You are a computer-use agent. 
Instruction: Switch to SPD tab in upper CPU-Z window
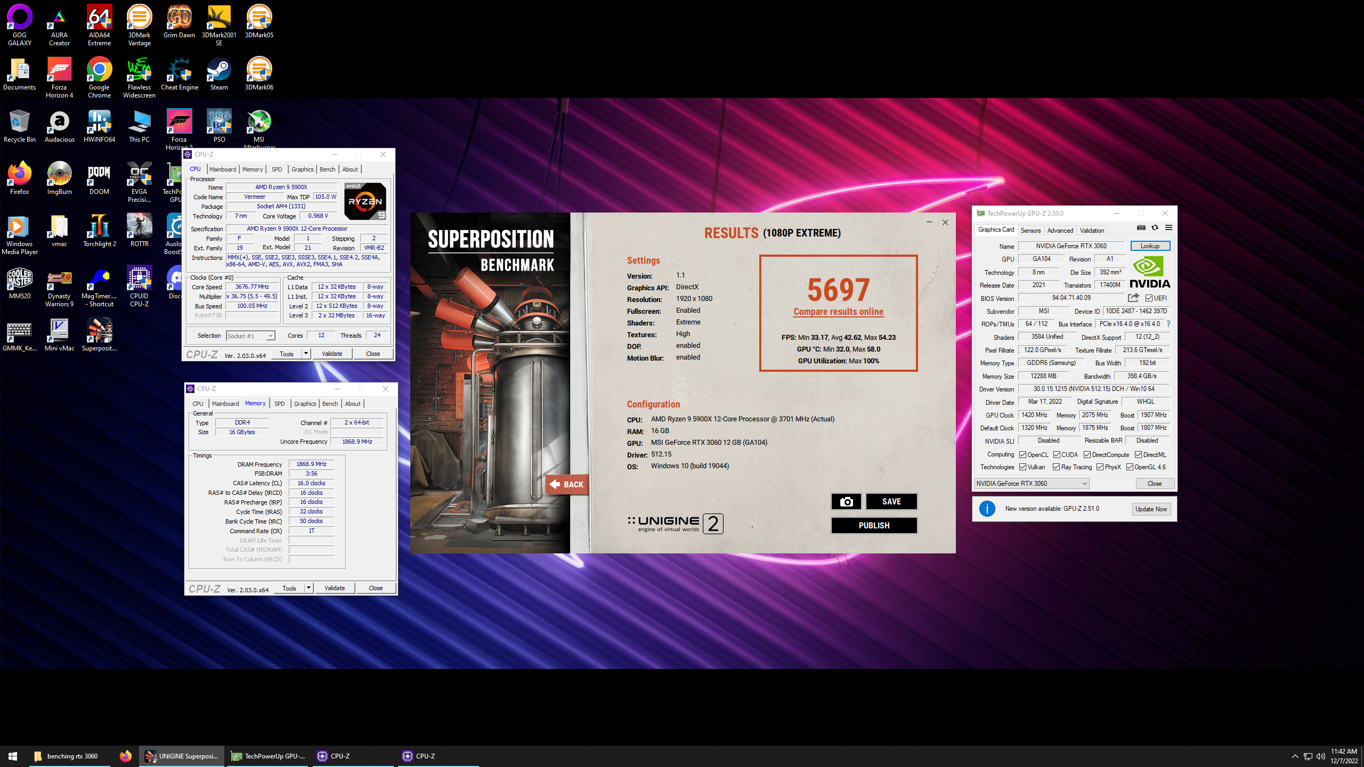coord(277,169)
